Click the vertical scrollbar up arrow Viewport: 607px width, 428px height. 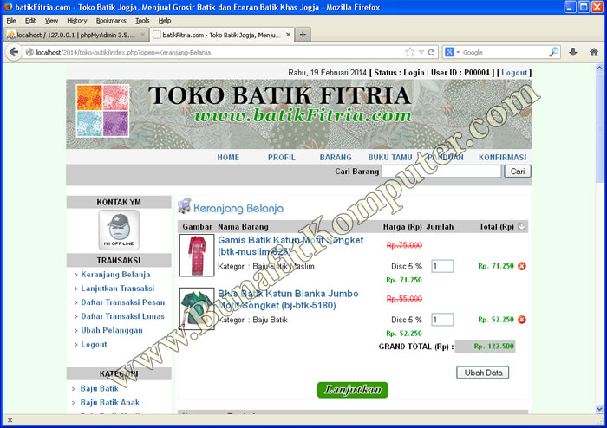pos(599,68)
